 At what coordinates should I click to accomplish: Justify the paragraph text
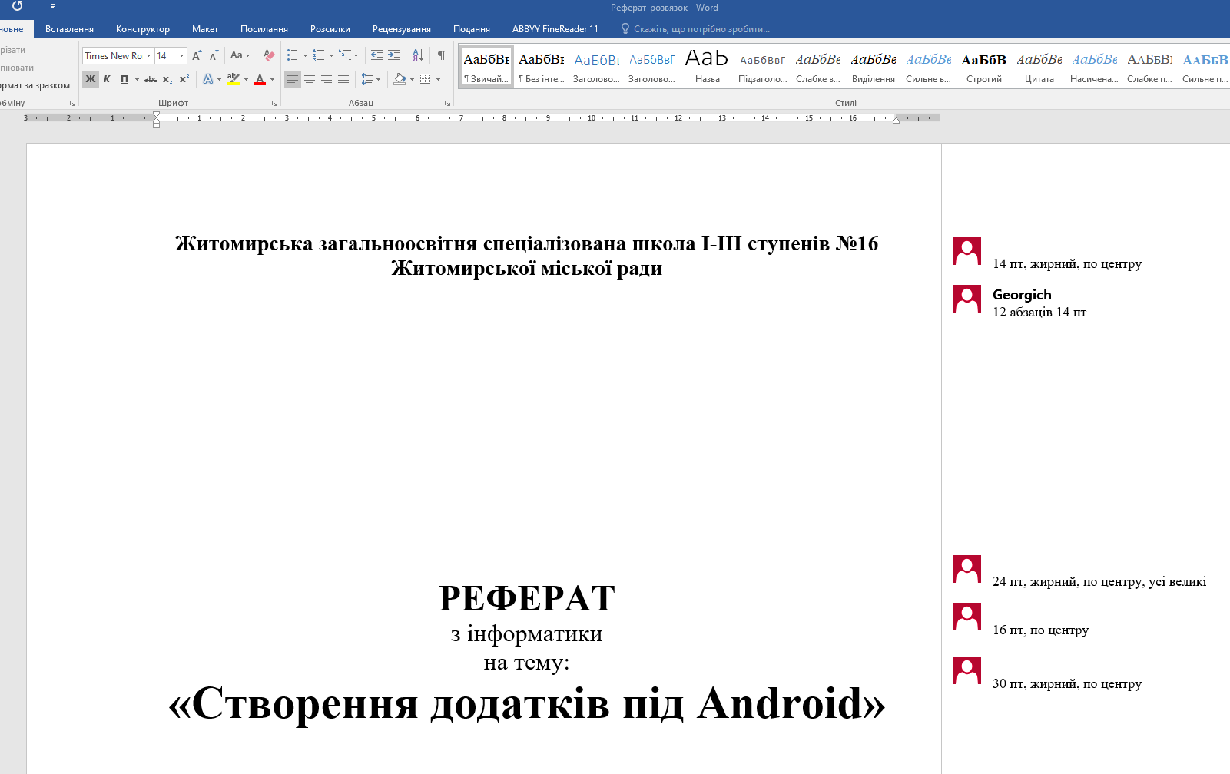point(343,79)
